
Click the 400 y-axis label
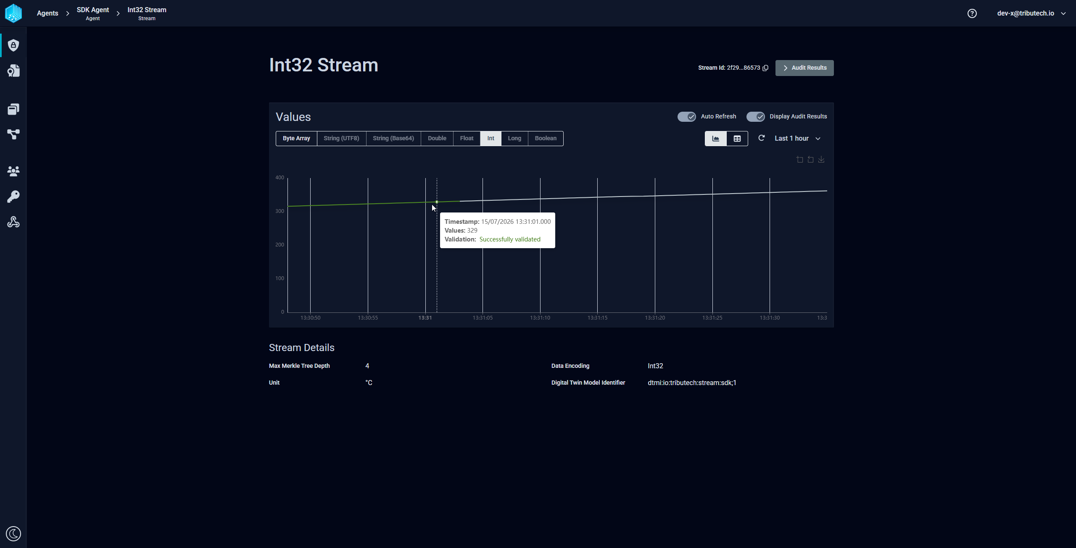(x=280, y=178)
